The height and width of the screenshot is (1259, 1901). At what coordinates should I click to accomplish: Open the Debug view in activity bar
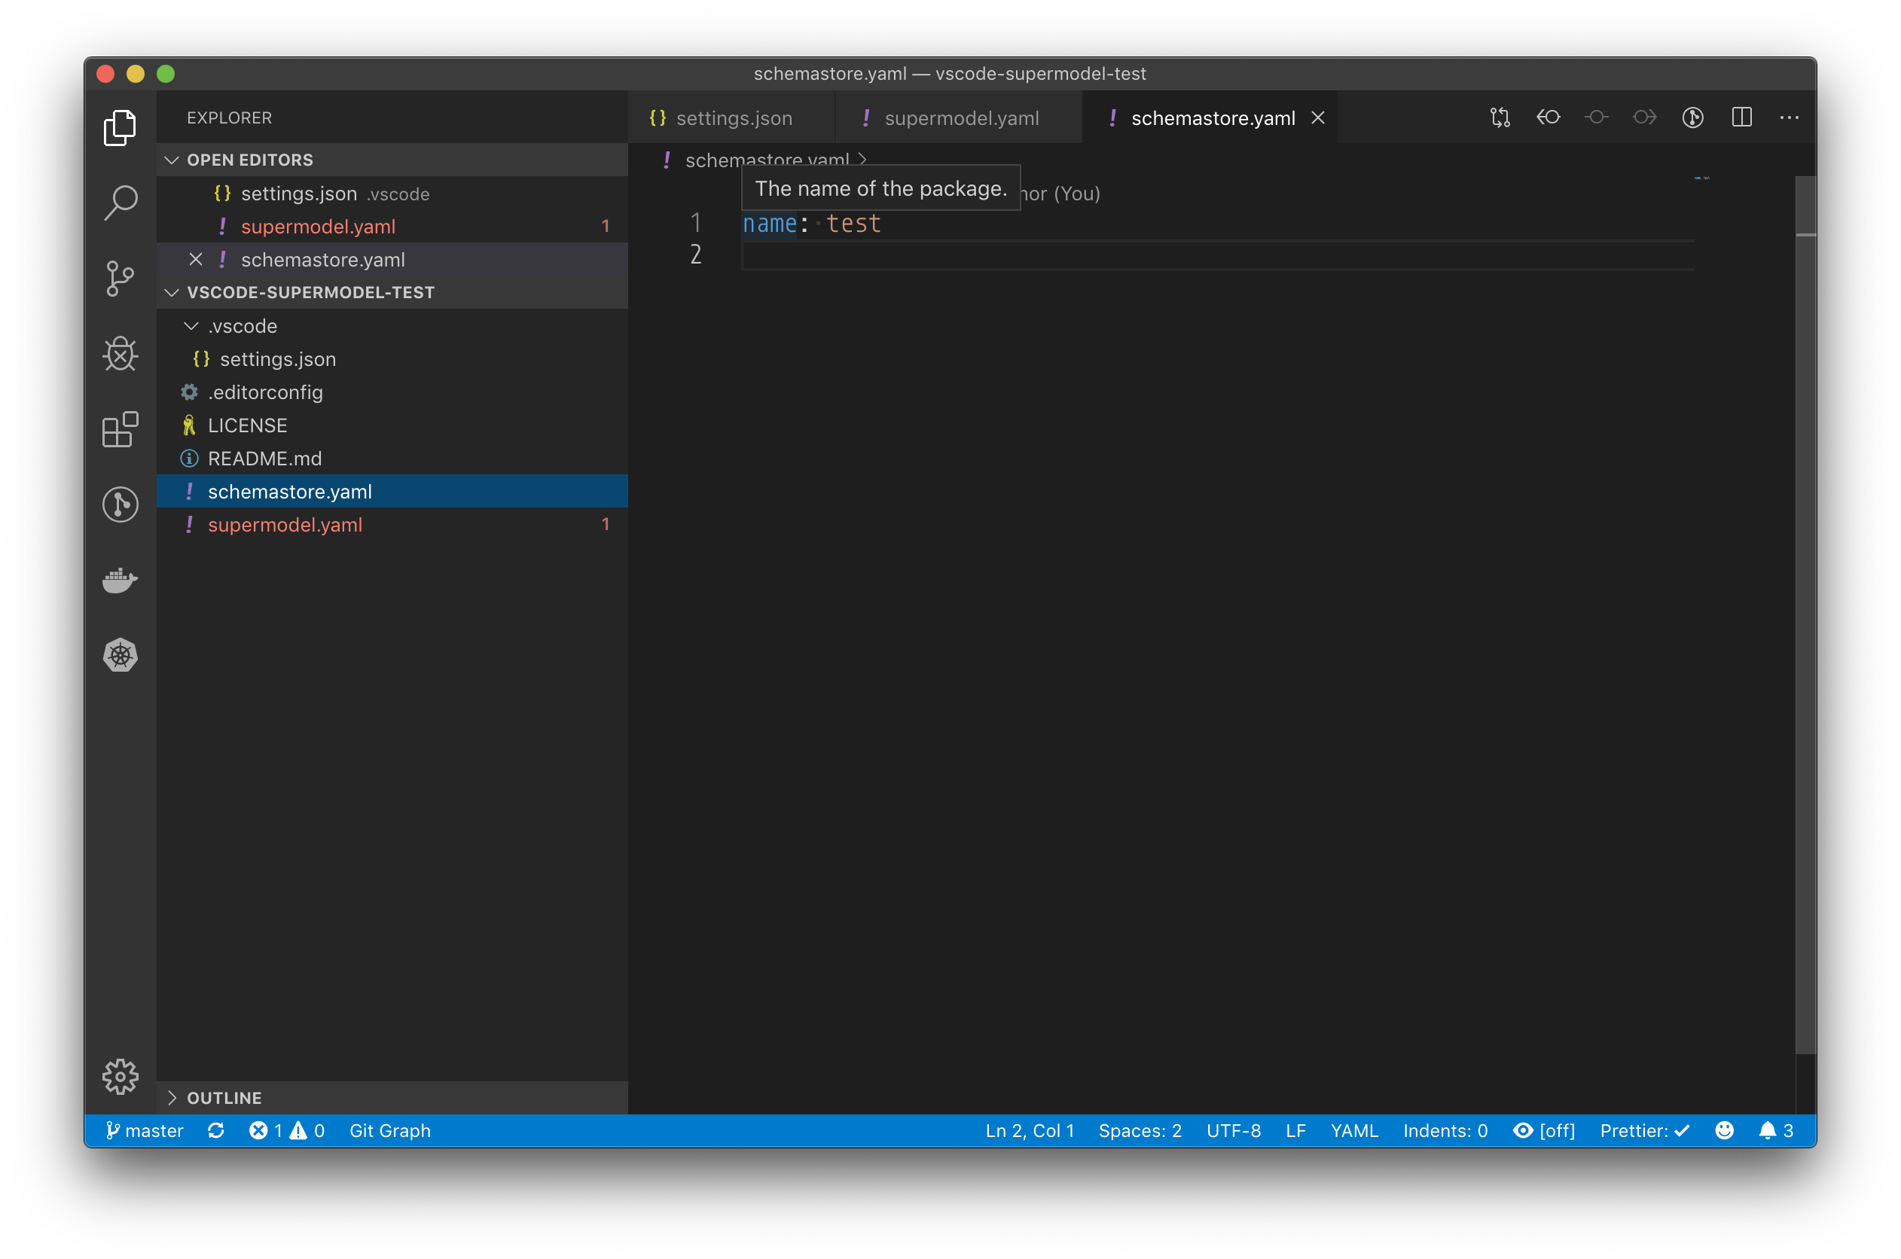tap(120, 354)
